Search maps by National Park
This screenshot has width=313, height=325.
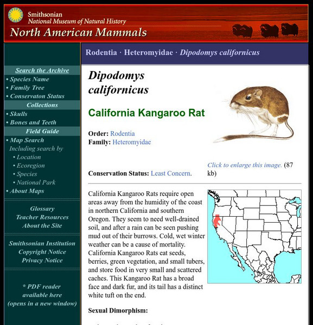point(36,183)
